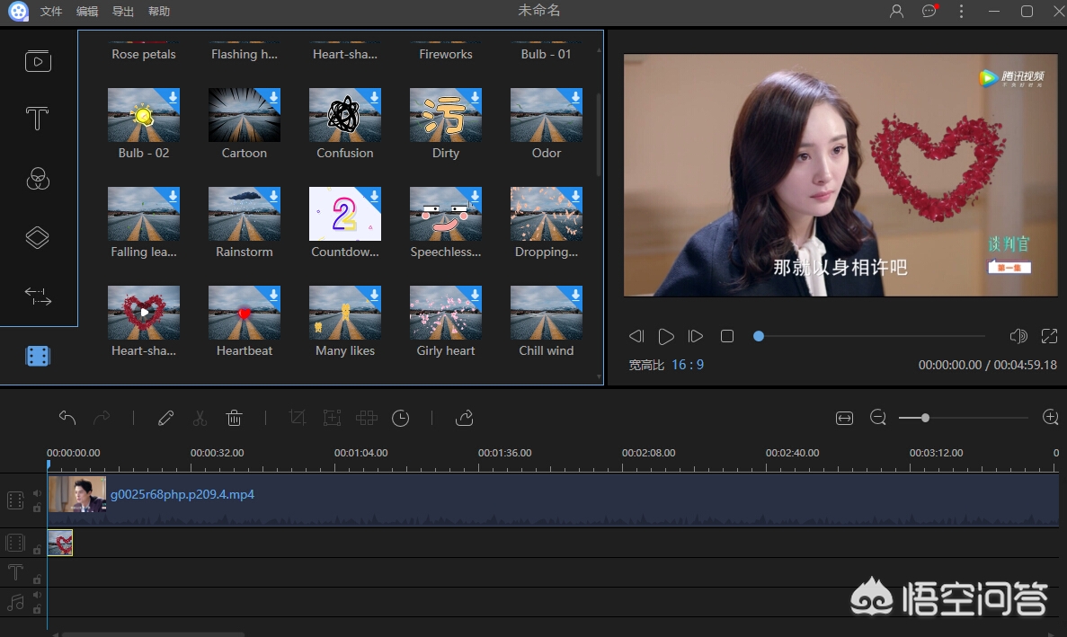The width and height of the screenshot is (1067, 637).
Task: Select the Heartbeat element thumbnail
Action: (x=245, y=313)
